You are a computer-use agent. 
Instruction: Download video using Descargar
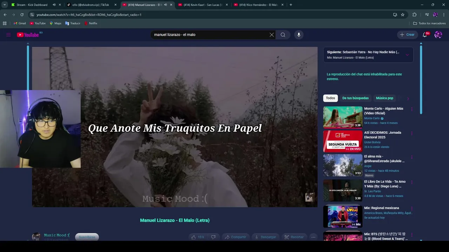coord(265,237)
